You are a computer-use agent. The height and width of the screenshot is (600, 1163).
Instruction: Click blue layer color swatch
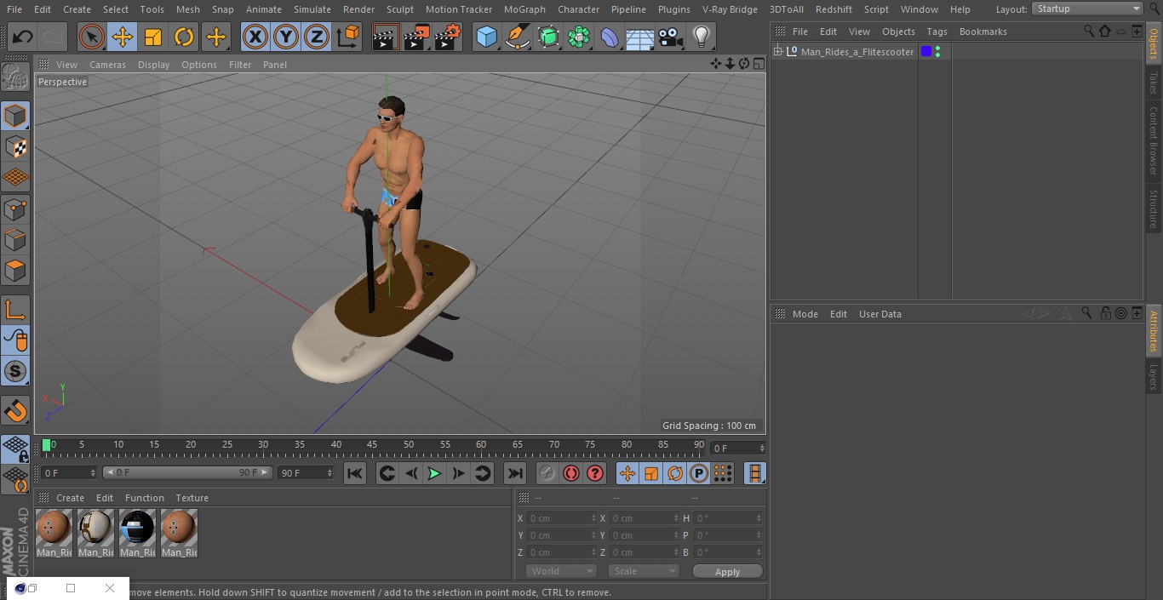926,52
